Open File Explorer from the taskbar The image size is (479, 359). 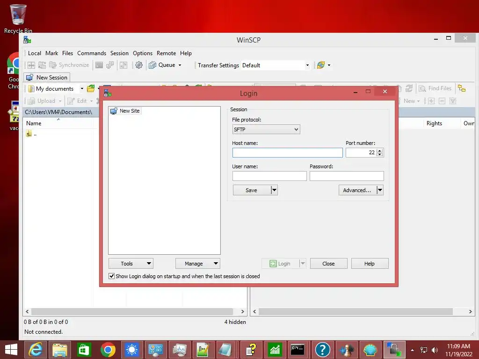pyautogui.click(x=60, y=350)
